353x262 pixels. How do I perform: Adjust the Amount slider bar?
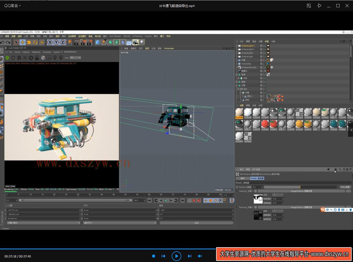coord(300,187)
